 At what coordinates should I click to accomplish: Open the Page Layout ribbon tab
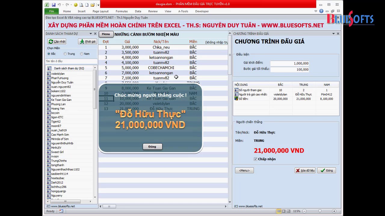[x=100, y=11]
